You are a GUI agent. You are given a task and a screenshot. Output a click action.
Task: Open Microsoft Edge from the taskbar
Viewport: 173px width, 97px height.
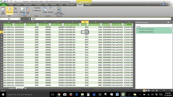click(x=76, y=95)
